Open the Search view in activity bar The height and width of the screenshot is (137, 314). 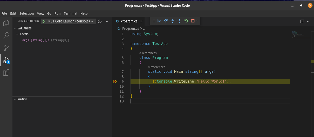point(6,35)
